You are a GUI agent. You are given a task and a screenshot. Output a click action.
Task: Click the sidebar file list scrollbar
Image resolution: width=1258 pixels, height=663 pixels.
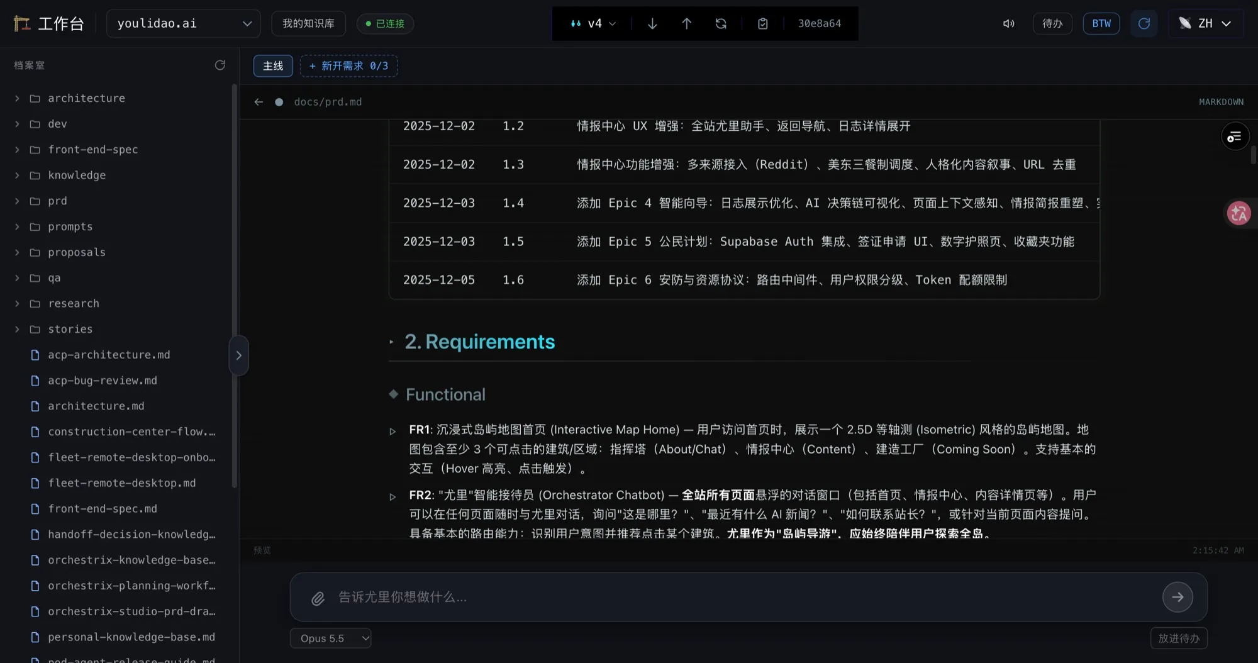click(x=235, y=286)
